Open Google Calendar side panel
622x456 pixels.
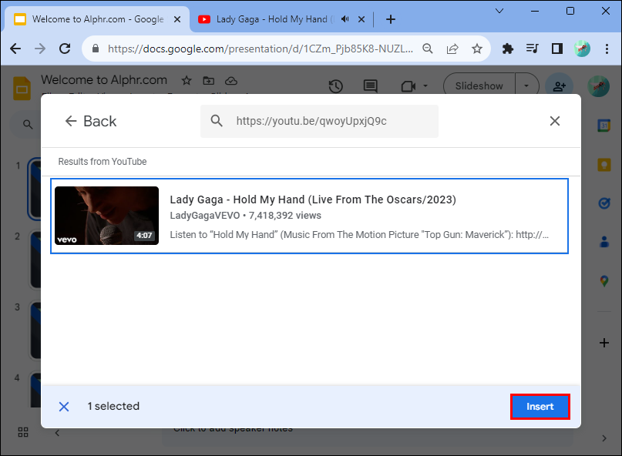[x=604, y=126]
